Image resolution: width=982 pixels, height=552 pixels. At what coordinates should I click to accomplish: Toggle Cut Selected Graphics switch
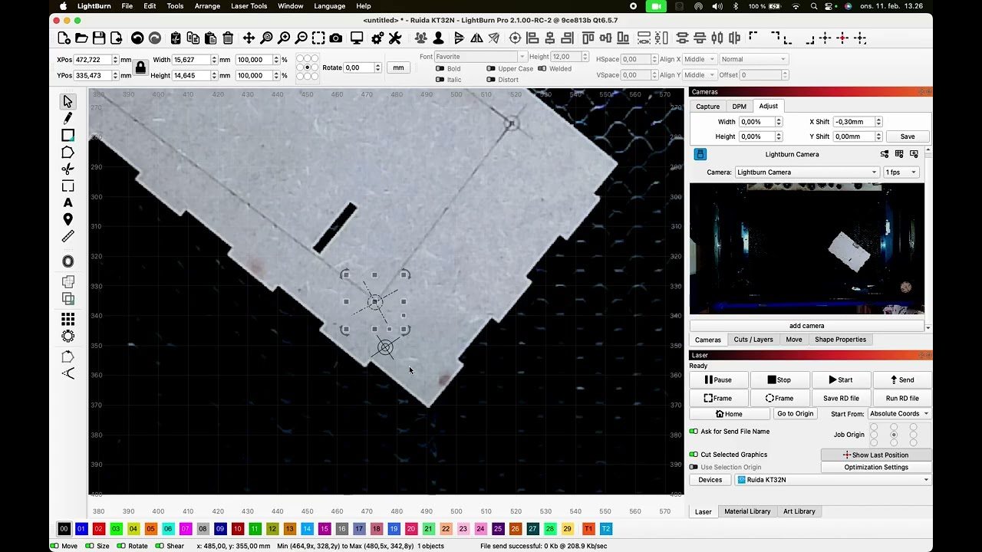pos(694,455)
